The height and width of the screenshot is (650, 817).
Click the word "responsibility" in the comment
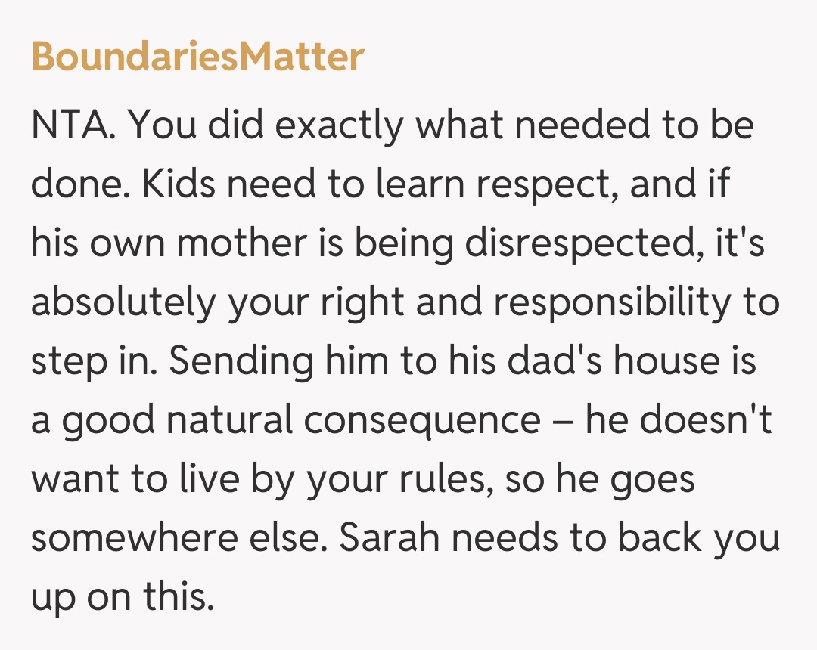tap(613, 302)
